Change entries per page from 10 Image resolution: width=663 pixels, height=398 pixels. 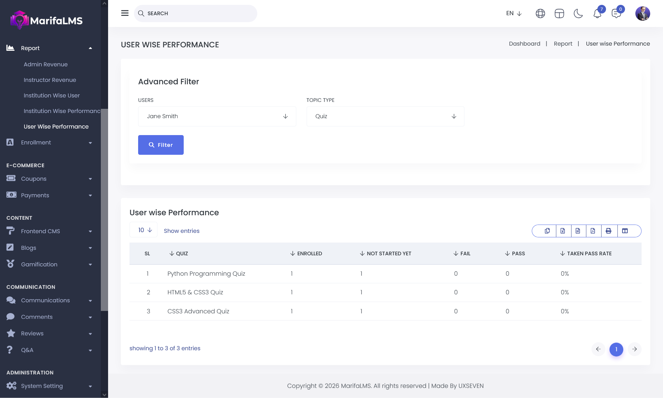coord(143,230)
